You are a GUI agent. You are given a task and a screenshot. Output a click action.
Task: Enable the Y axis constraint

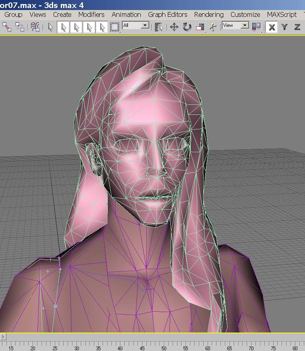pyautogui.click(x=285, y=27)
